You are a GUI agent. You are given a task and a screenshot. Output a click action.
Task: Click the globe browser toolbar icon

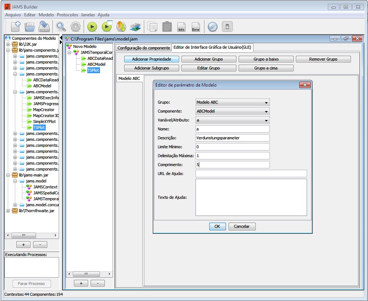[x=212, y=26]
